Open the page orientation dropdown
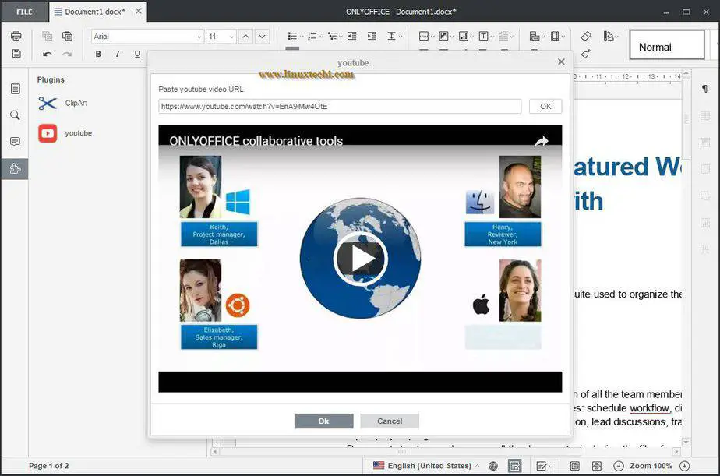The width and height of the screenshot is (720, 476). coord(537,36)
